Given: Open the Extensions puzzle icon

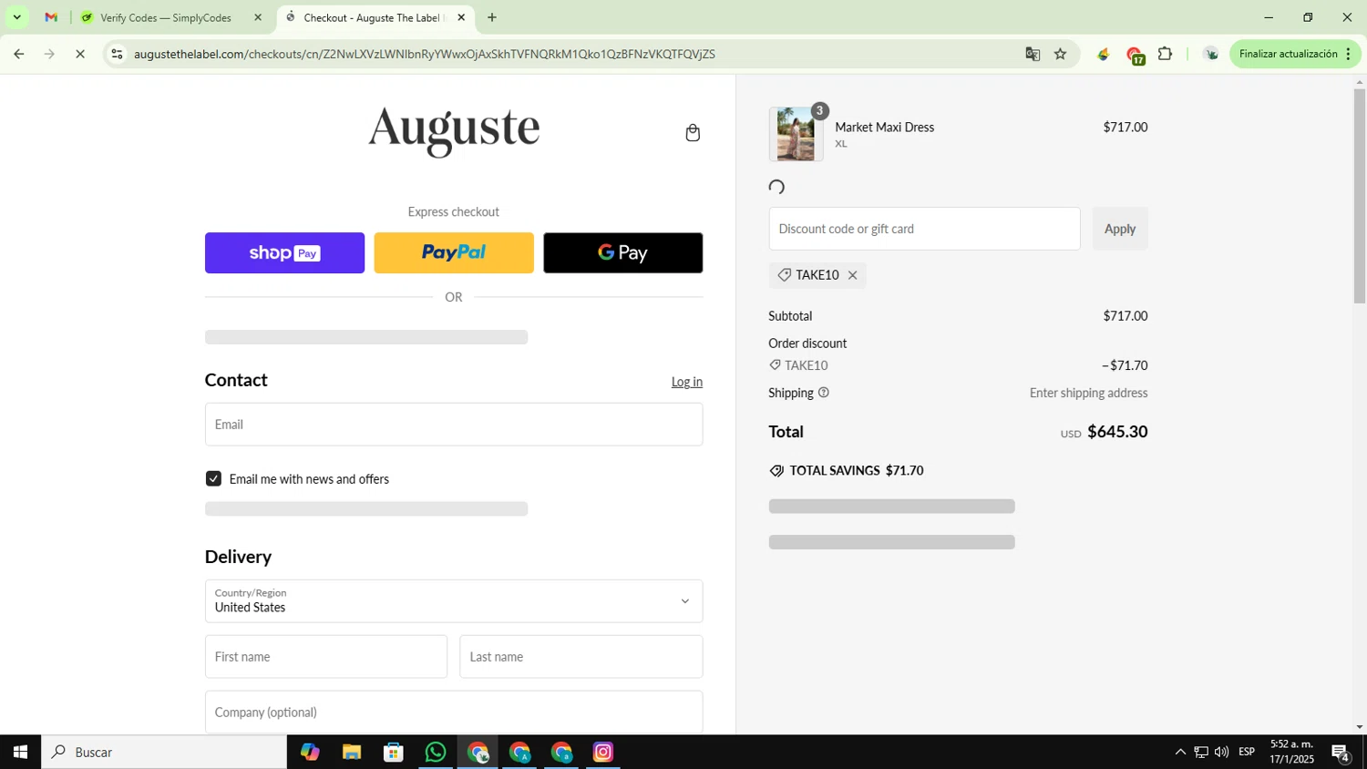Looking at the screenshot, I should point(1165,54).
